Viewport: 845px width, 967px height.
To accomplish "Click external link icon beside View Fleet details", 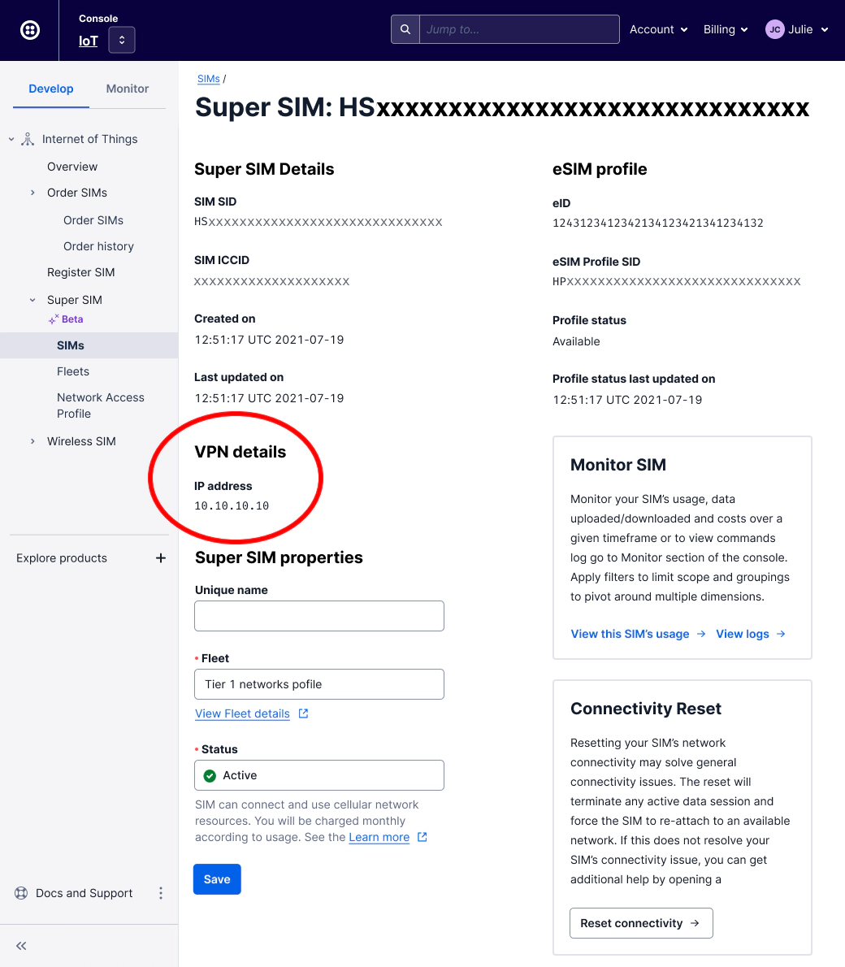I will click(x=303, y=713).
